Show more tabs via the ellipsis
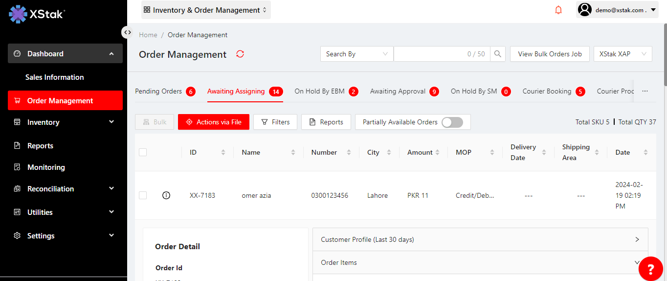 pyautogui.click(x=645, y=91)
